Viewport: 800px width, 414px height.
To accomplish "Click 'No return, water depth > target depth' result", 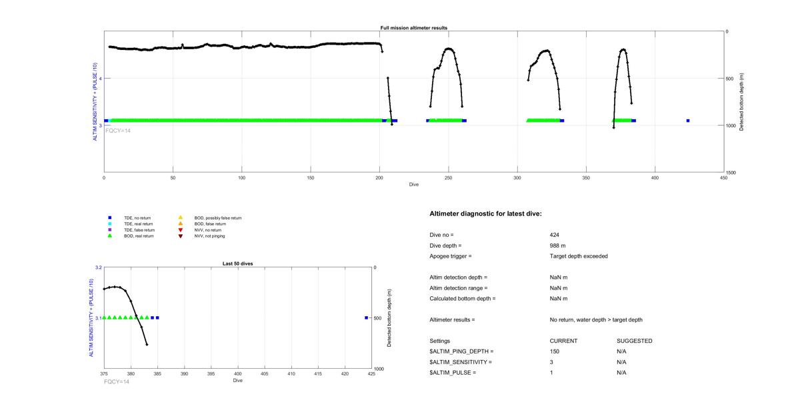I will point(596,320).
